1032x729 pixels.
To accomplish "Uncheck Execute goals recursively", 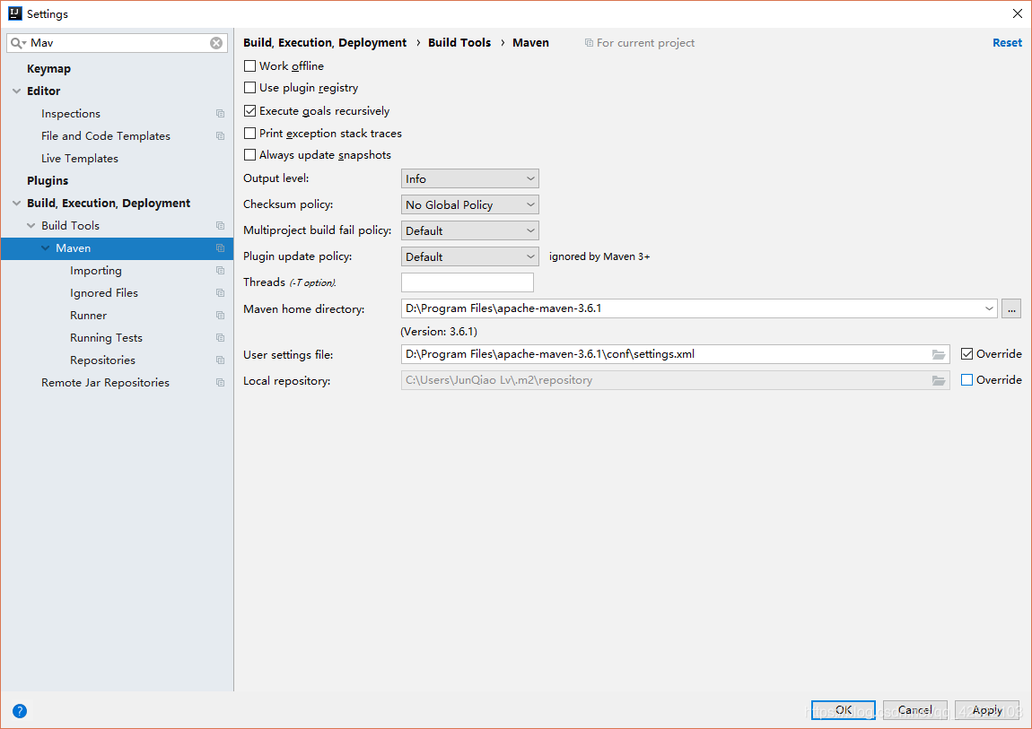I will tap(250, 110).
